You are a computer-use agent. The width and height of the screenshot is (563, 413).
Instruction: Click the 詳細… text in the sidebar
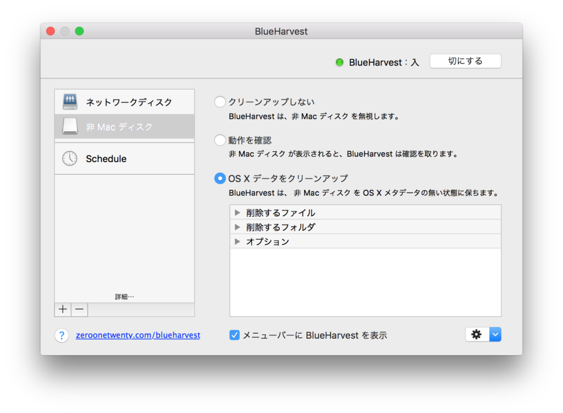(124, 296)
